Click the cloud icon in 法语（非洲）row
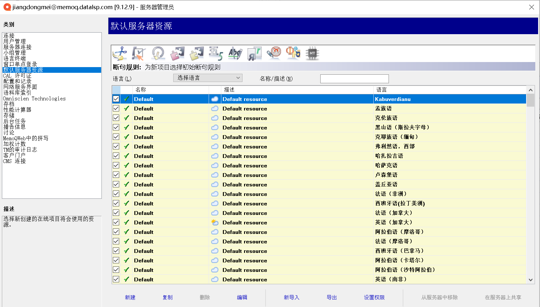This screenshot has width=540, height=307. pos(215,194)
